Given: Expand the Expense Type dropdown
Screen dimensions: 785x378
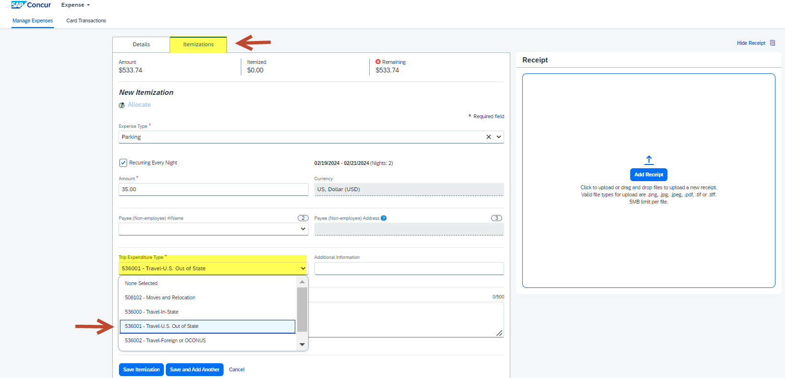Looking at the screenshot, I should (x=499, y=137).
